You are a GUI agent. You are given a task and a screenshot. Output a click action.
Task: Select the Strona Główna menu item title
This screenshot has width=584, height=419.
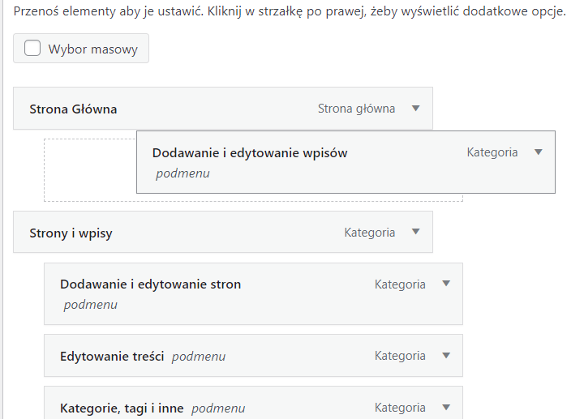pyautogui.click(x=73, y=109)
